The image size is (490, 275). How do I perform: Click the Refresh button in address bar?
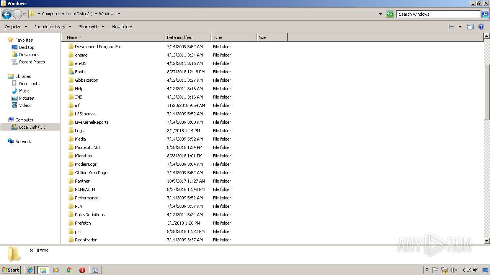[390, 14]
